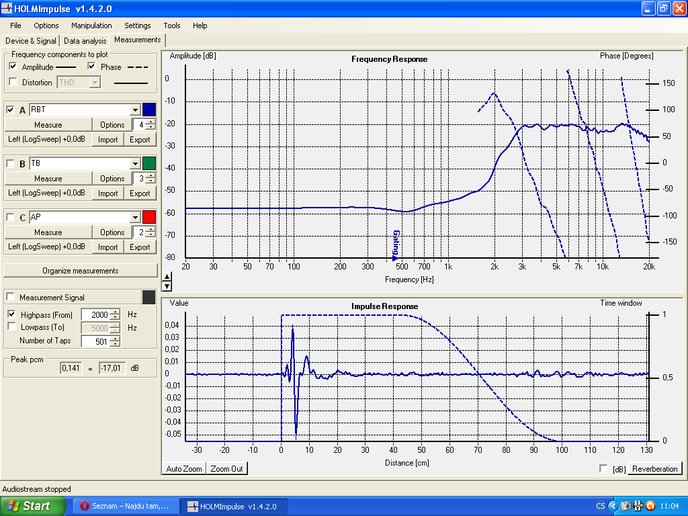Toggle the [dB] checkbox under impulse response
This screenshot has height=516, width=688.
coord(604,468)
